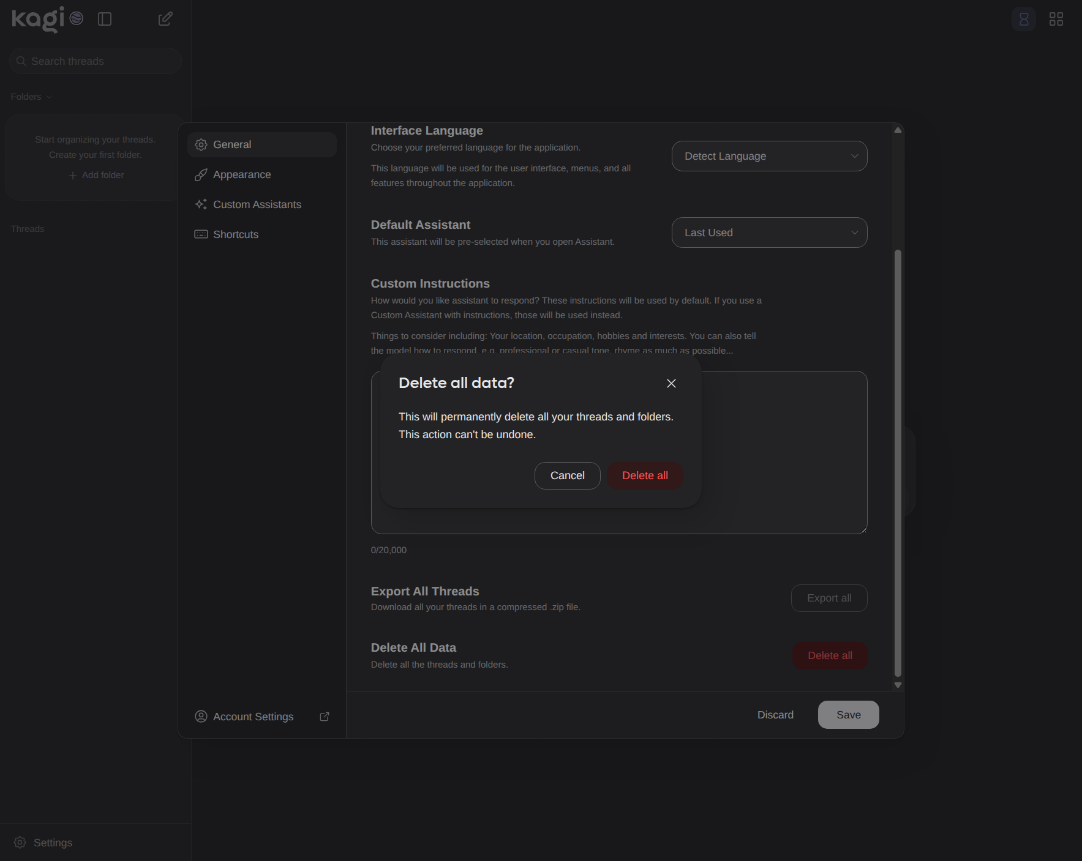The width and height of the screenshot is (1082, 861).
Task: Click the Interface Language heading
Action: [x=427, y=130]
